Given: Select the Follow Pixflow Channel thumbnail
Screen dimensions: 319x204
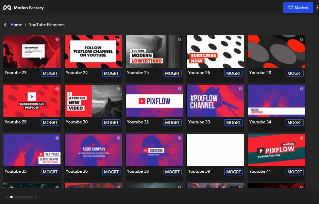Looking at the screenshot, I should [93, 51].
